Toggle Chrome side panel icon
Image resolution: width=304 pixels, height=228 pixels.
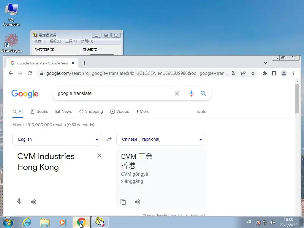(x=274, y=73)
